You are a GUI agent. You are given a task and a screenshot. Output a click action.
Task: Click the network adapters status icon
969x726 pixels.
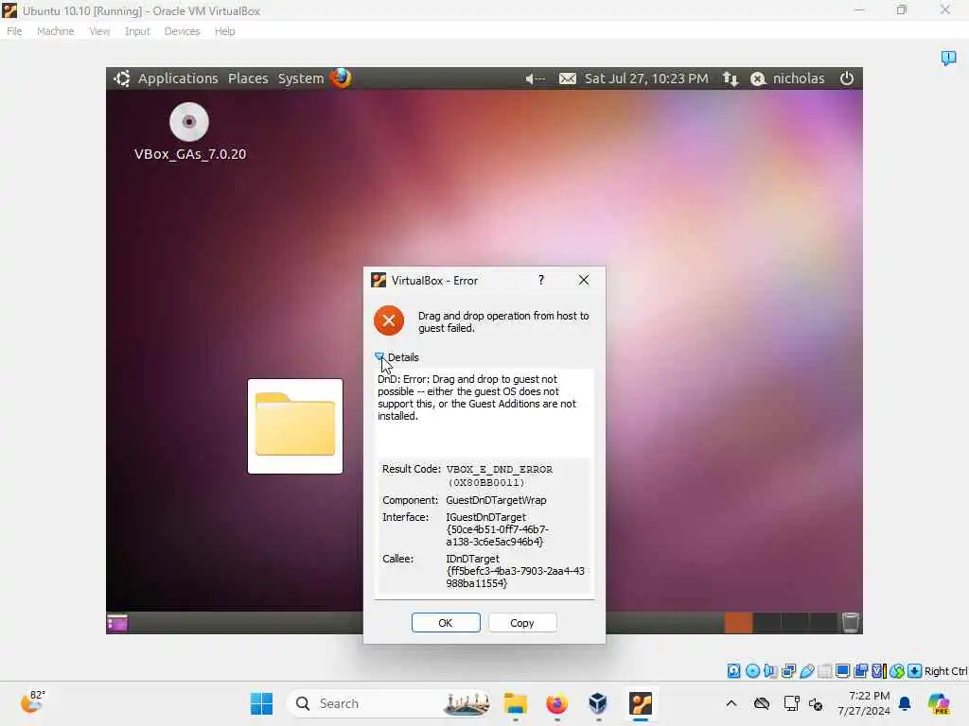tap(788, 671)
